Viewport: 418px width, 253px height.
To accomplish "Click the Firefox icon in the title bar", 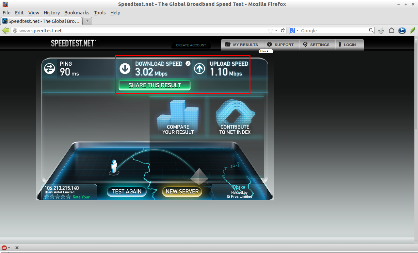I will pos(5,4).
